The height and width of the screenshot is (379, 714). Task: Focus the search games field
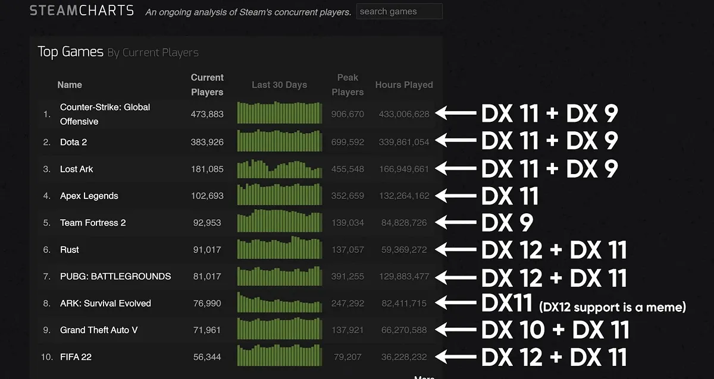pyautogui.click(x=399, y=11)
